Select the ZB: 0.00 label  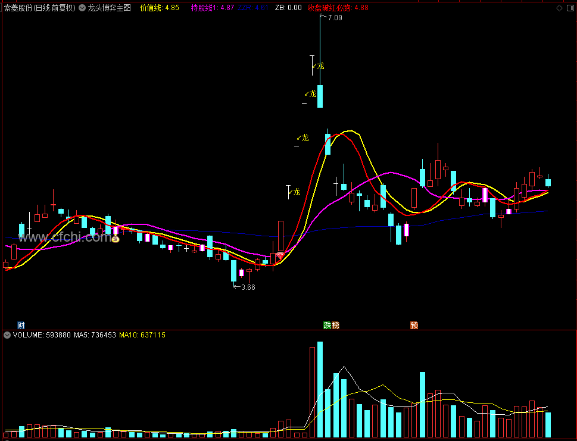coord(288,8)
